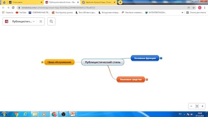
Task: Open the map title dropdown "Публицистич..."
Action: [23, 21]
